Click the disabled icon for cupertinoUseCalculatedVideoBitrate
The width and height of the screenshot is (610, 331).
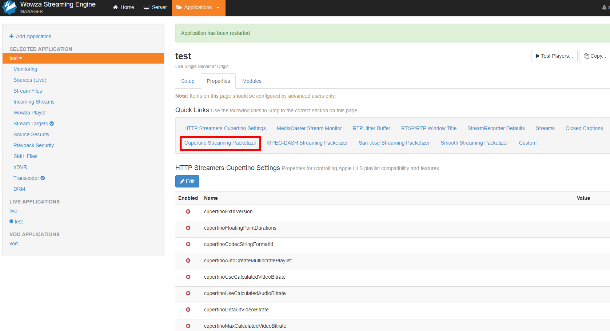coord(188,277)
